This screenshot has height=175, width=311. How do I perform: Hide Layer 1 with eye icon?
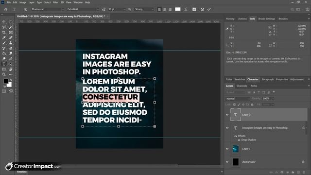click(x=227, y=149)
